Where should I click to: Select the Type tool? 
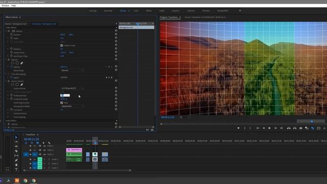point(16,169)
